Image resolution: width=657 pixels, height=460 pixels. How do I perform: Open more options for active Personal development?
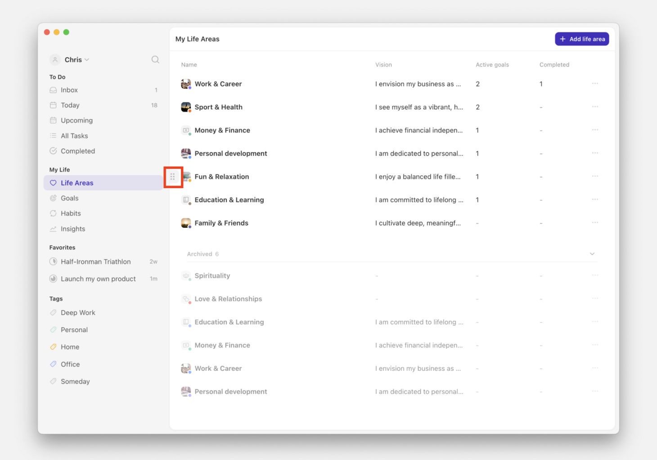pos(595,153)
